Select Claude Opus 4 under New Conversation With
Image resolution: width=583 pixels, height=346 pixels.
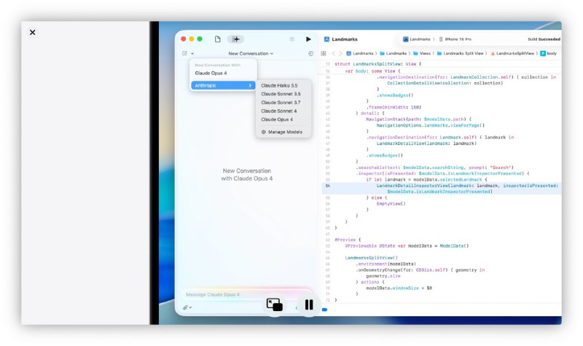click(211, 74)
